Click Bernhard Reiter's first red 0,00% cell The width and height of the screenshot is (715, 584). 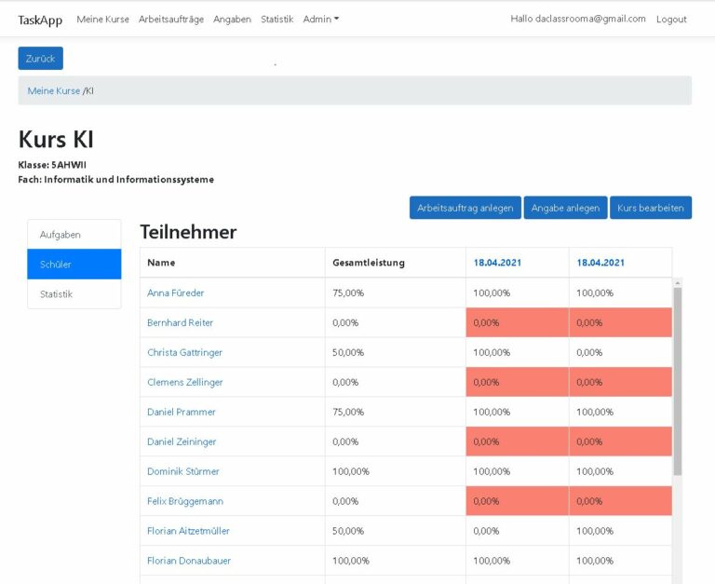coord(517,322)
